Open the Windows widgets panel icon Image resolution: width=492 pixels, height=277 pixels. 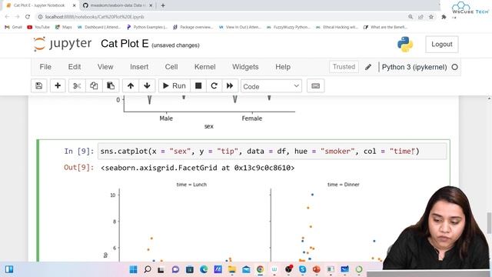[9, 269]
